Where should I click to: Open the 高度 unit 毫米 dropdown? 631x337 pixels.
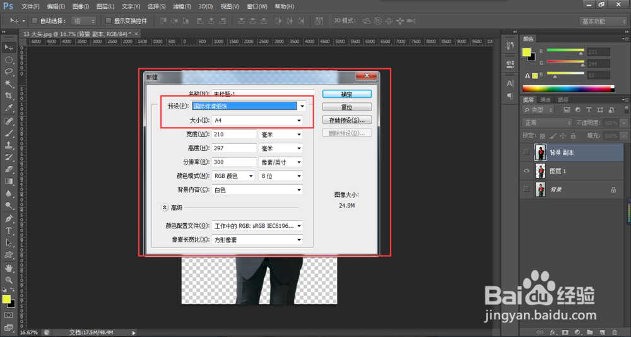(281, 148)
